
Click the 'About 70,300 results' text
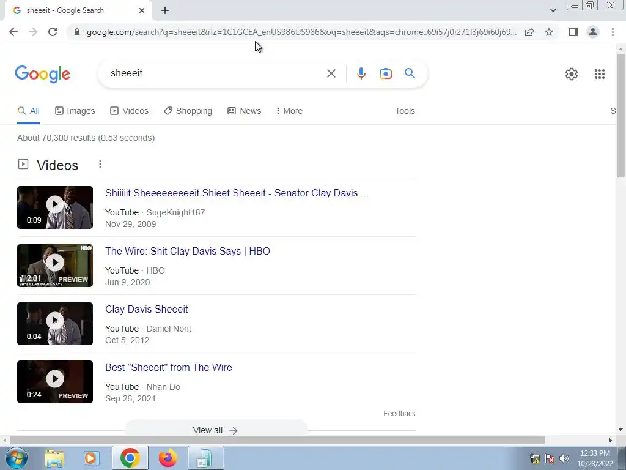pos(86,138)
